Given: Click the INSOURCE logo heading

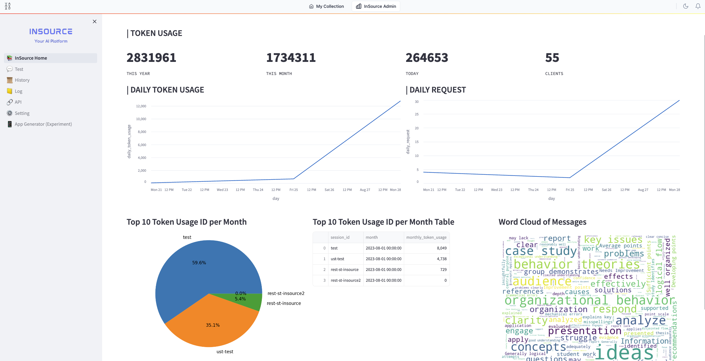Looking at the screenshot, I should click(51, 32).
